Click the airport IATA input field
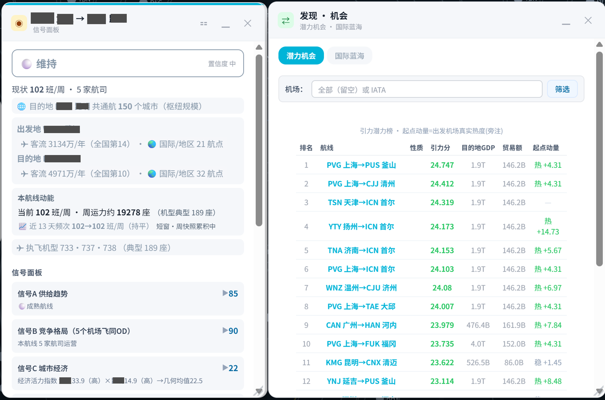The image size is (605, 400). point(427,89)
